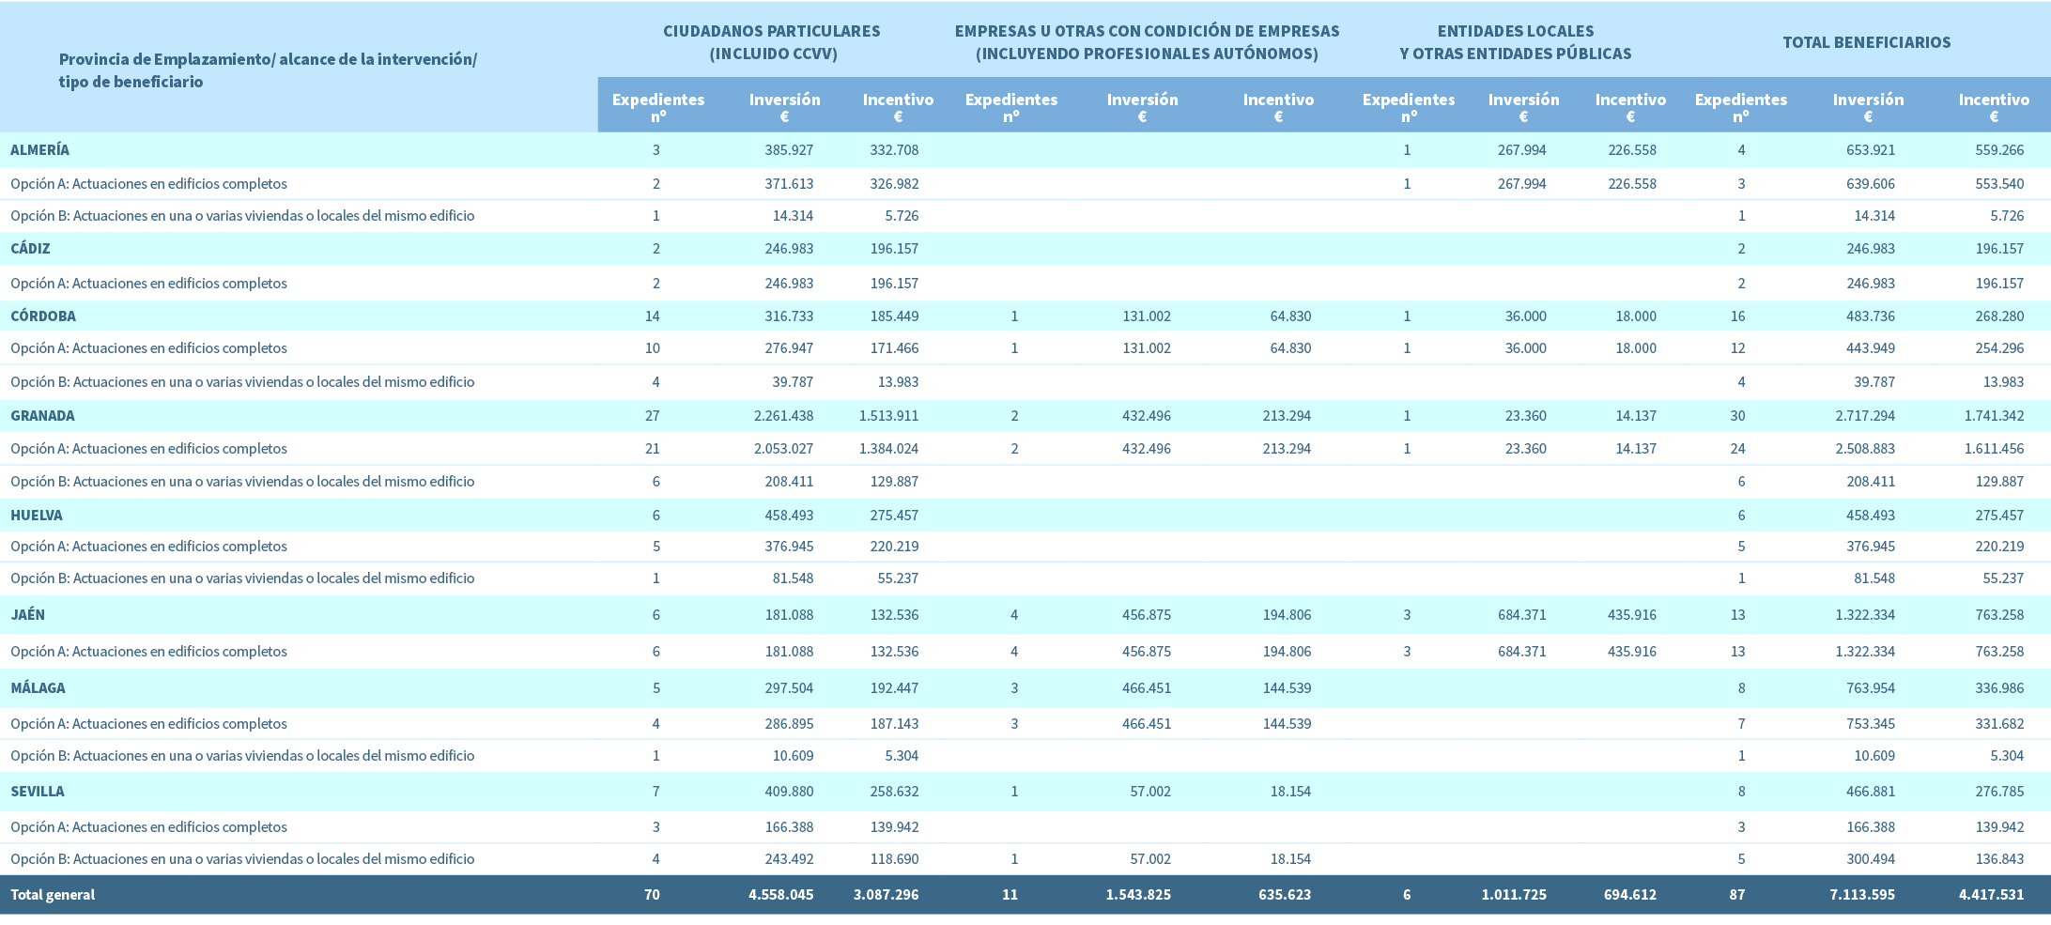The width and height of the screenshot is (2051, 925).
Task: Select the EMPRESAS U OTRAS column group header
Action: pyautogui.click(x=1147, y=42)
